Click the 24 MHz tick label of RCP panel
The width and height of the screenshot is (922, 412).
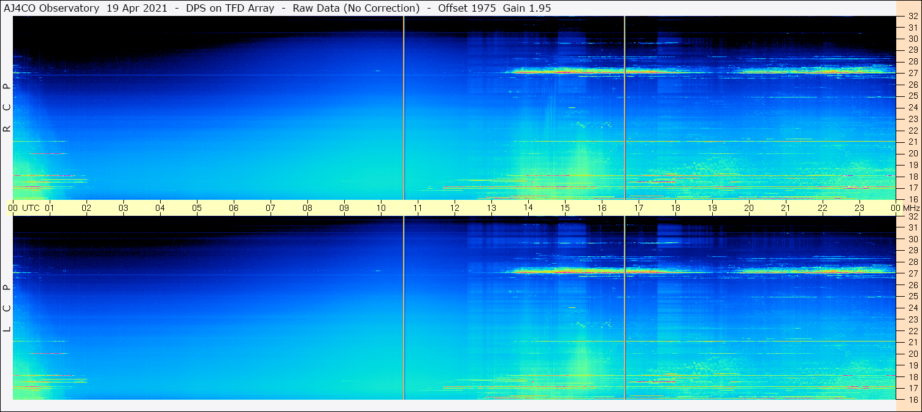(x=912, y=107)
